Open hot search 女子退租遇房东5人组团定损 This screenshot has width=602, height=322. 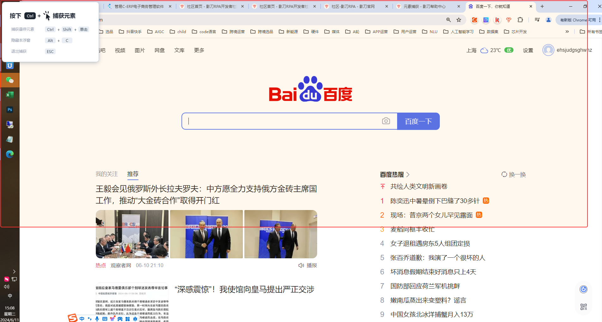(x=430, y=243)
